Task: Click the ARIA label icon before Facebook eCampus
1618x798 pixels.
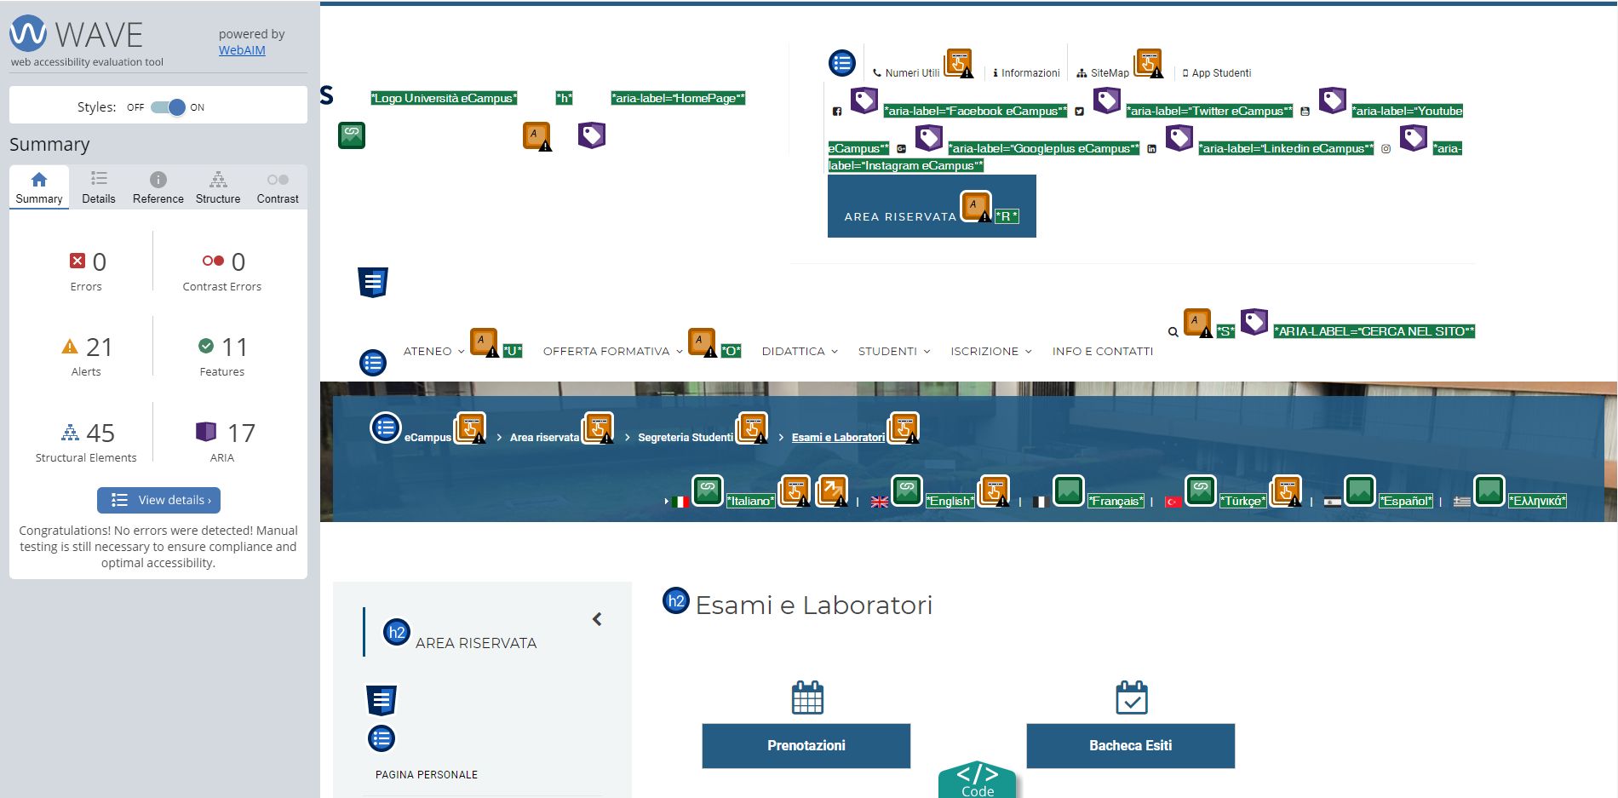Action: [864, 100]
